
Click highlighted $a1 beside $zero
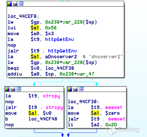95,113
